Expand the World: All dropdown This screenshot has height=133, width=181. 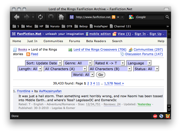tap(83, 75)
